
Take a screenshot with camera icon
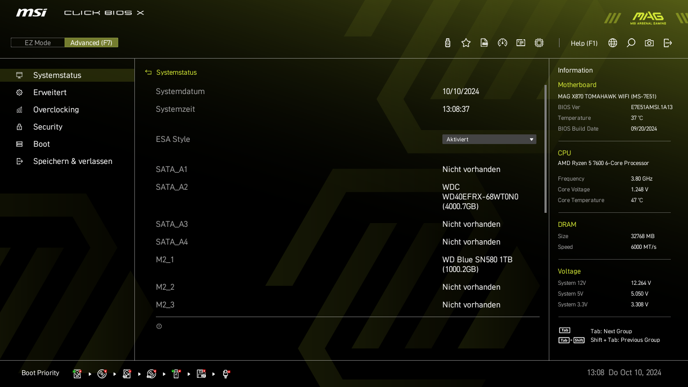pyautogui.click(x=649, y=43)
